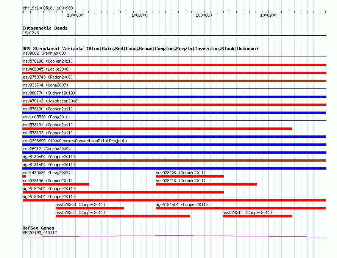Click the ABCA7|NM_019112 gene label
The width and height of the screenshot is (337, 258).
pyautogui.click(x=40, y=233)
